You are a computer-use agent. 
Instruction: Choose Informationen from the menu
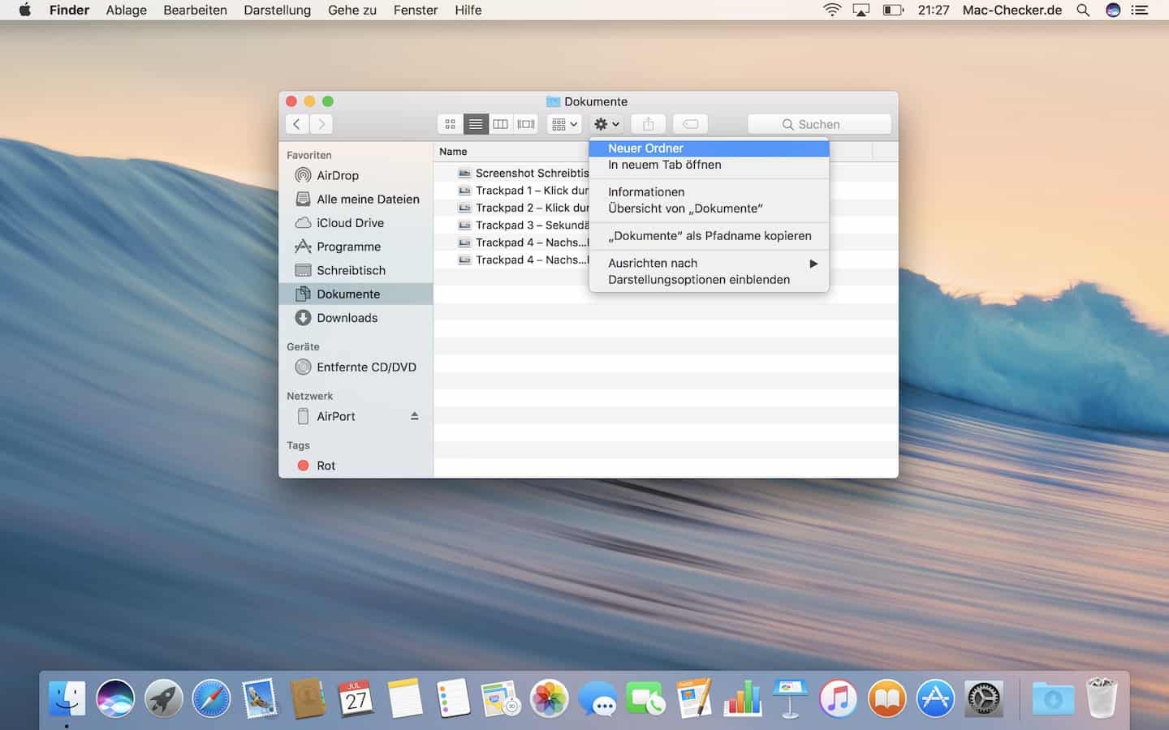point(709,192)
